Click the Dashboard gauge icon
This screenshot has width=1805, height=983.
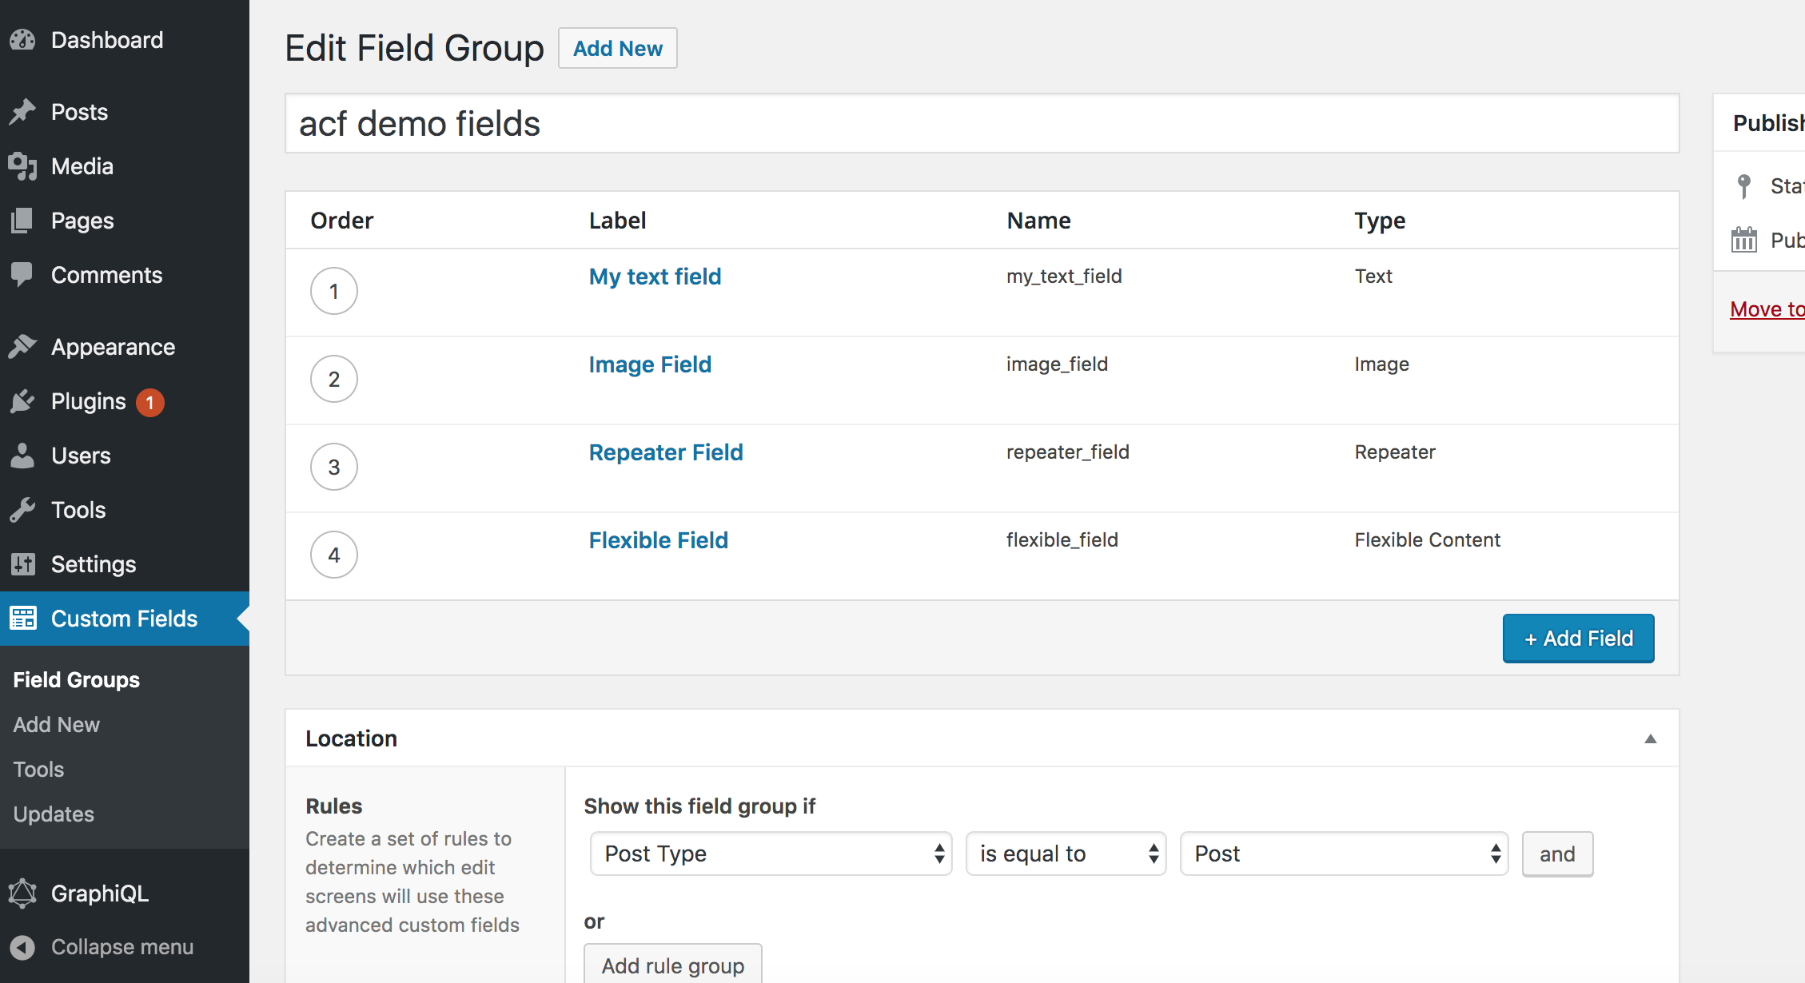point(23,40)
